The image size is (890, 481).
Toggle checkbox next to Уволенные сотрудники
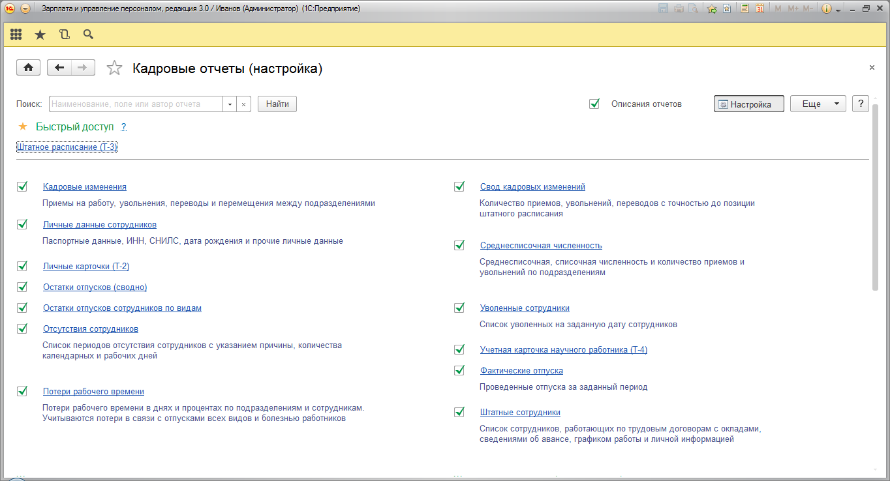459,308
